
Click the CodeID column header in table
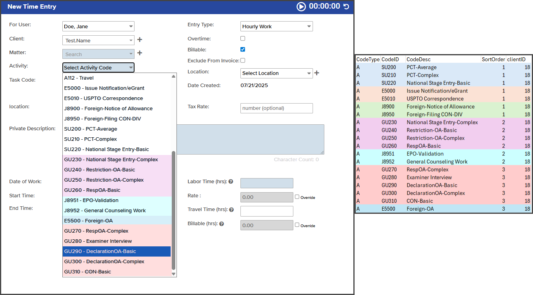pyautogui.click(x=390, y=59)
